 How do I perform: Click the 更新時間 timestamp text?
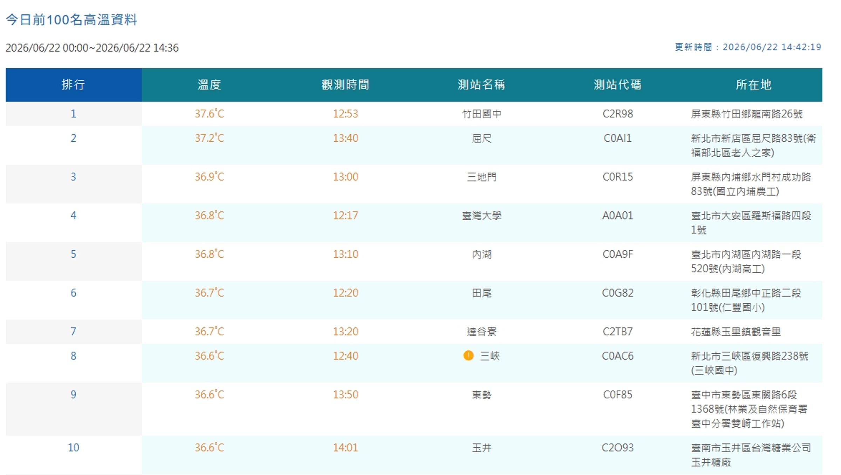[x=748, y=47]
